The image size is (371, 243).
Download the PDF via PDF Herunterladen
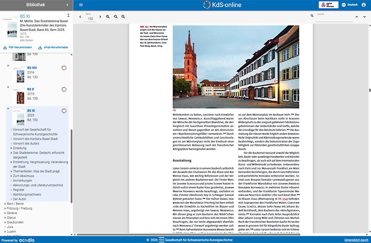[17, 48]
